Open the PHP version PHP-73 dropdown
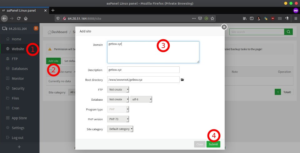300x153 pixels. point(118,119)
